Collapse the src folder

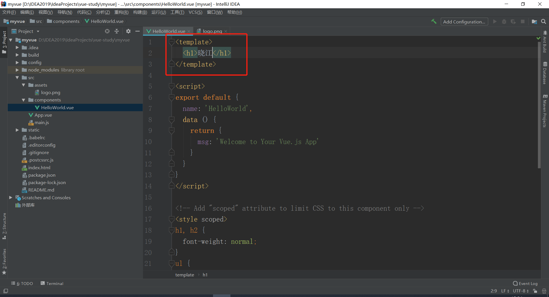[x=17, y=78]
